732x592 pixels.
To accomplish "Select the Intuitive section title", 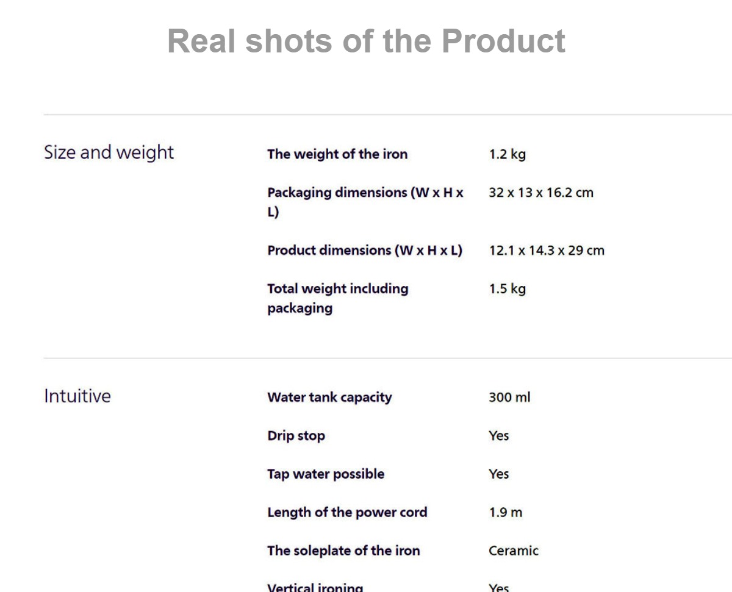I will 77,396.
